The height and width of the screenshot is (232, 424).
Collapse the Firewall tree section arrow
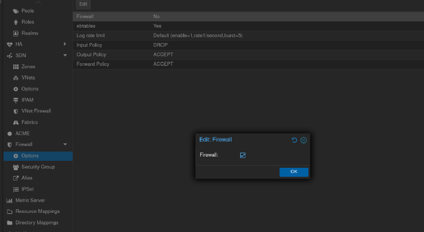click(x=65, y=144)
